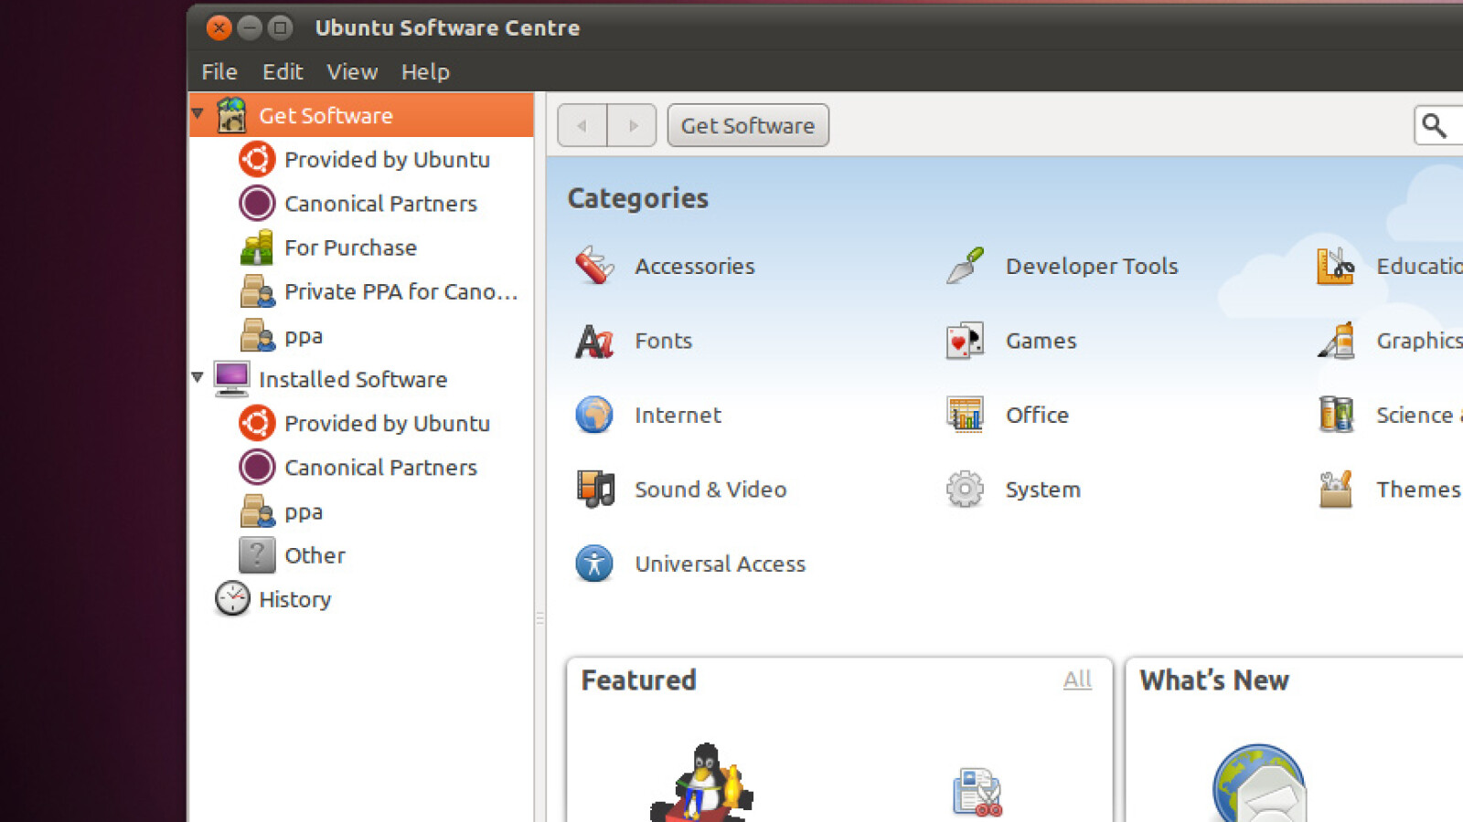Click the System gear icon
1463x822 pixels.
[x=965, y=490]
